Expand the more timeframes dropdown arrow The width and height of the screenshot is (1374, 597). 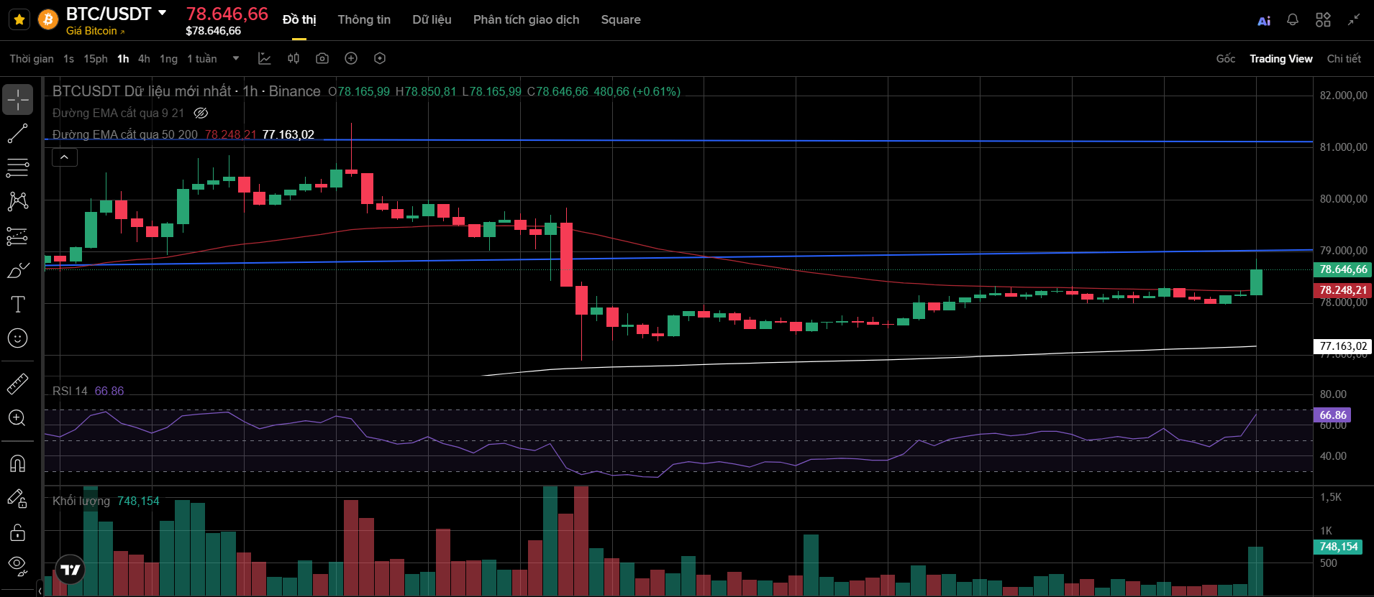[236, 59]
